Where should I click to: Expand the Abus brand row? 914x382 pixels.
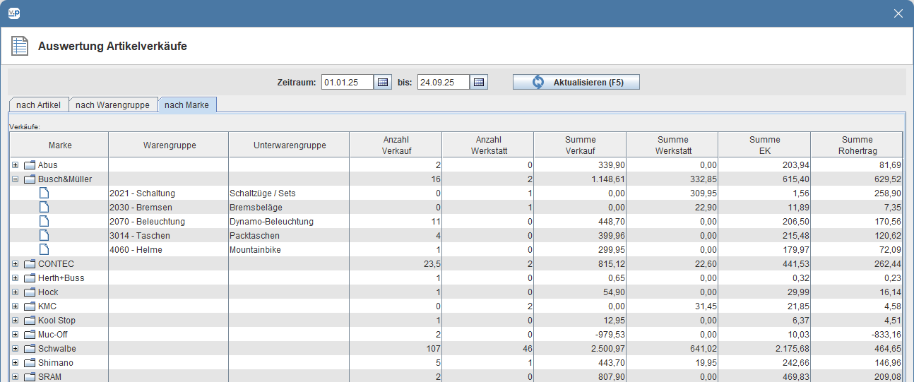[16, 165]
